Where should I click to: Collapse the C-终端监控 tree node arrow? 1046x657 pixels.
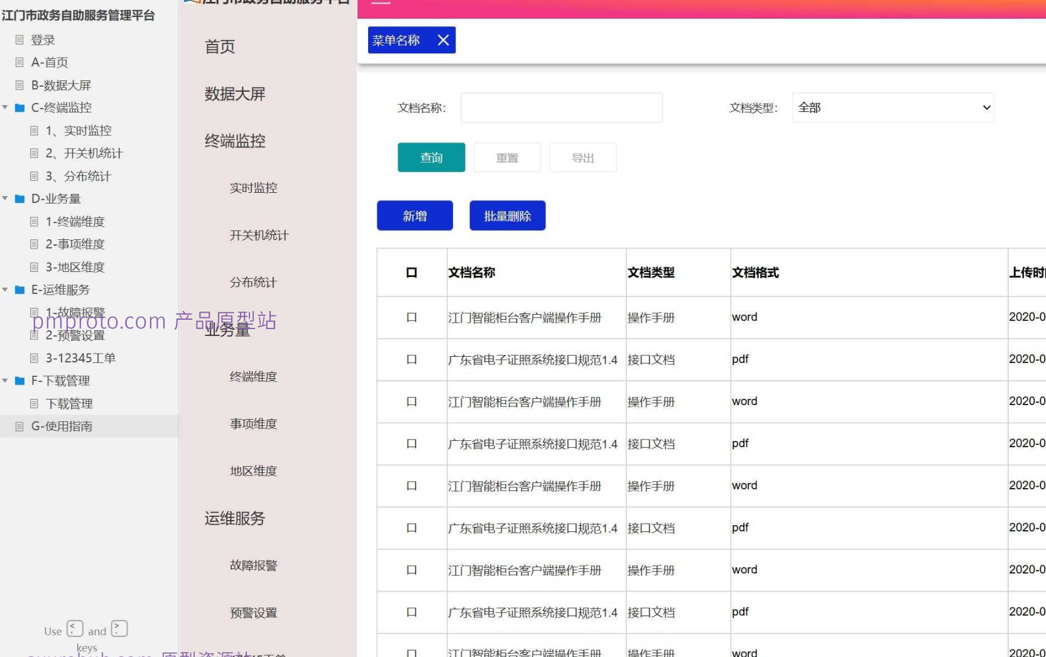(x=5, y=107)
